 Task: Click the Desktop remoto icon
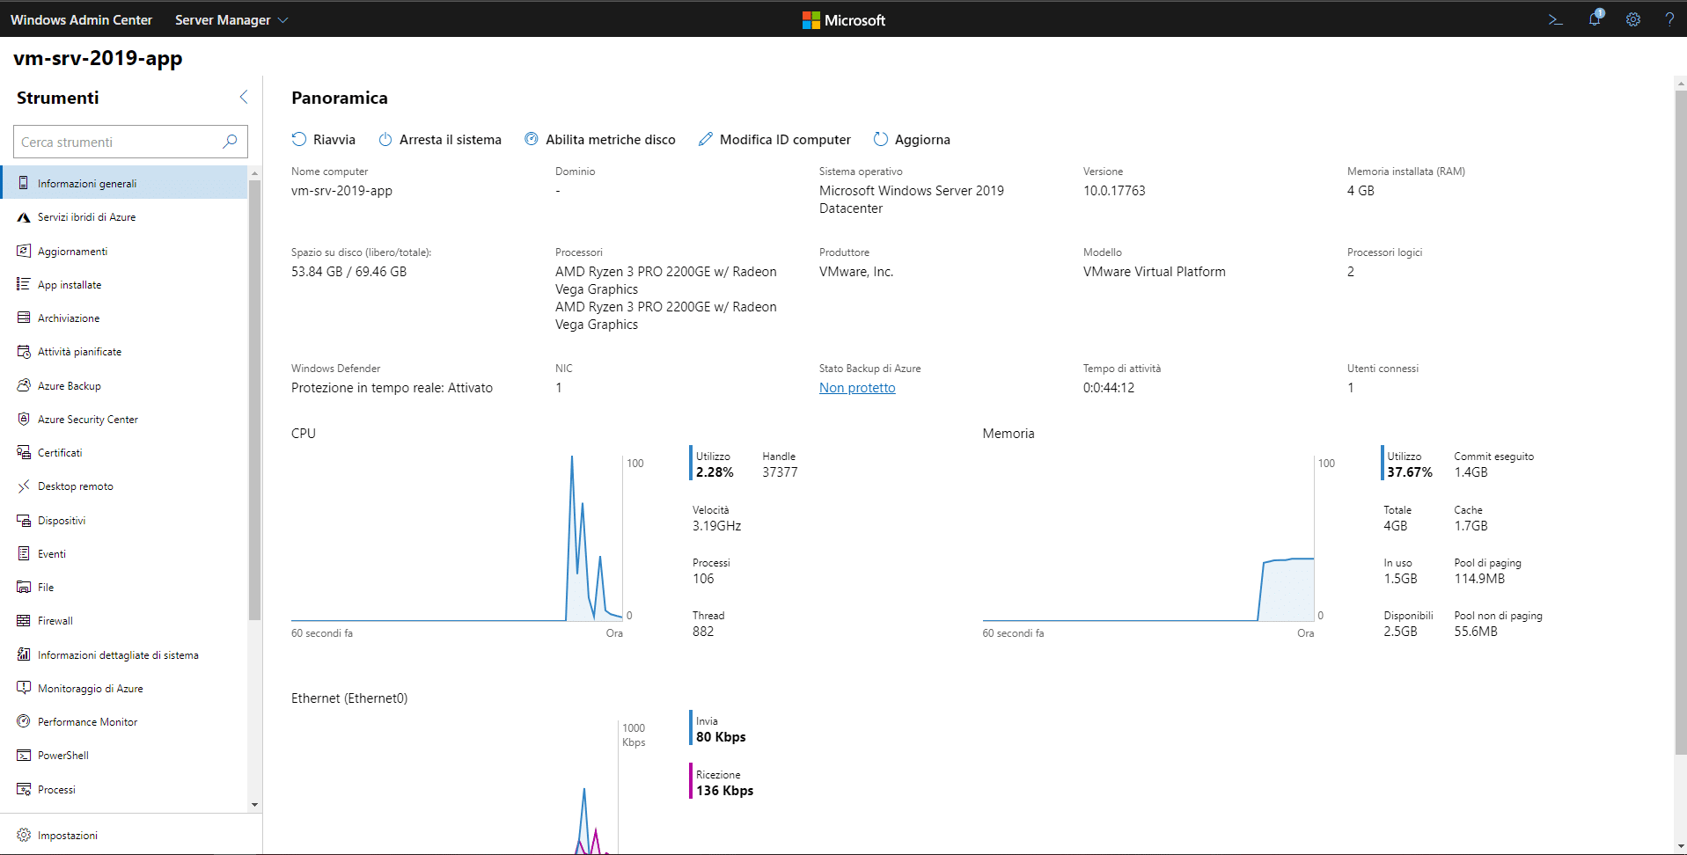pyautogui.click(x=24, y=486)
